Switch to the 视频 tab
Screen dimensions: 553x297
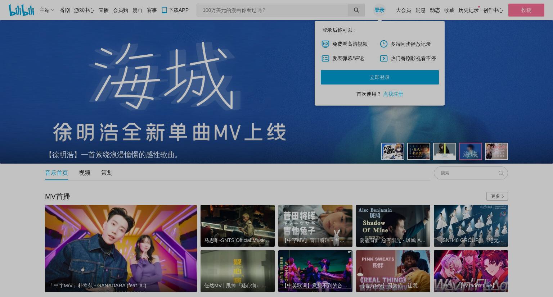[x=85, y=173]
